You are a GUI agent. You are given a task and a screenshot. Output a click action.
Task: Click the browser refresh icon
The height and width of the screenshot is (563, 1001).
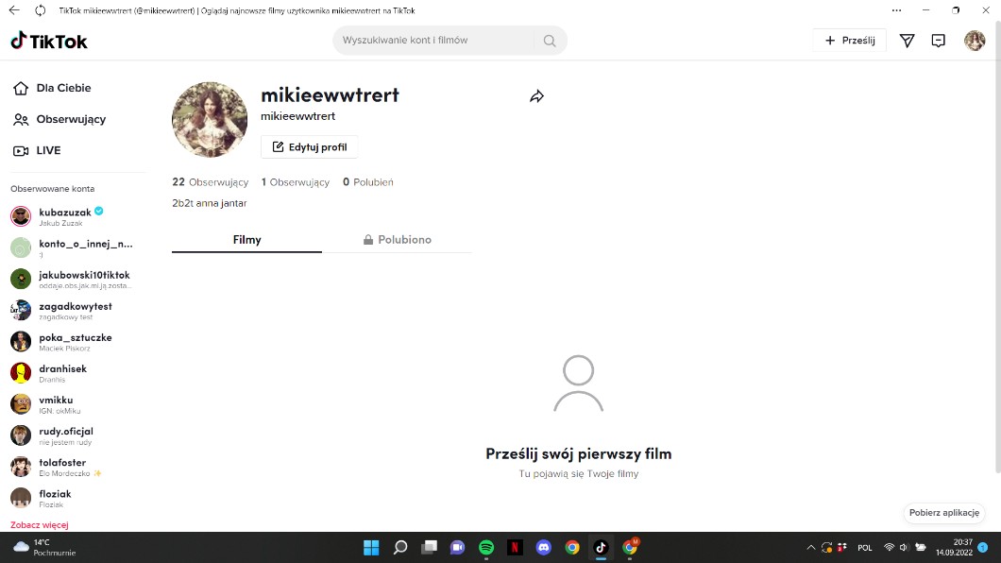click(40, 10)
